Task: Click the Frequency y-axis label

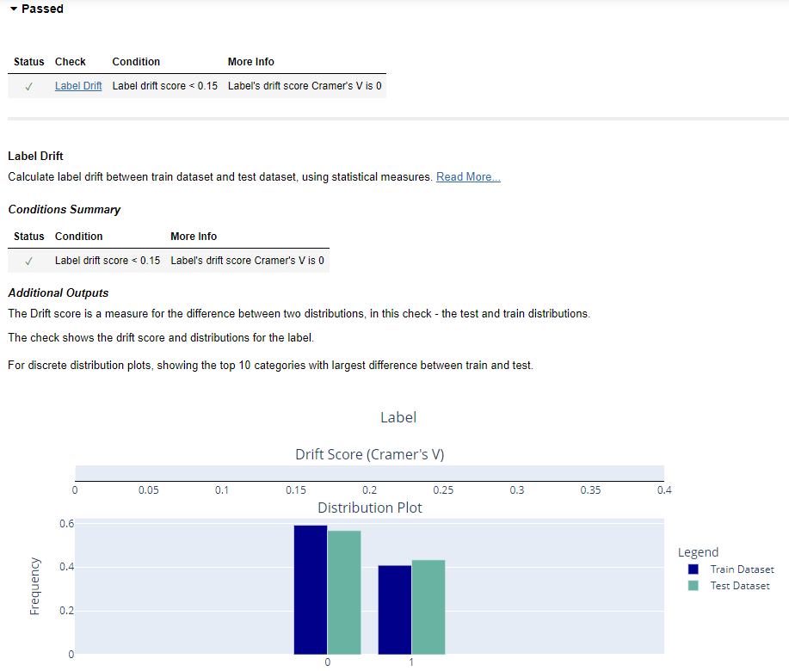Action: (x=35, y=586)
